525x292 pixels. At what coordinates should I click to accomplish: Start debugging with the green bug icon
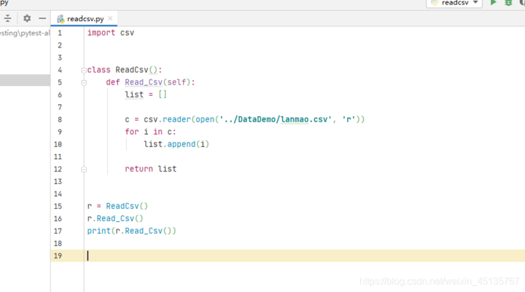tap(510, 3)
